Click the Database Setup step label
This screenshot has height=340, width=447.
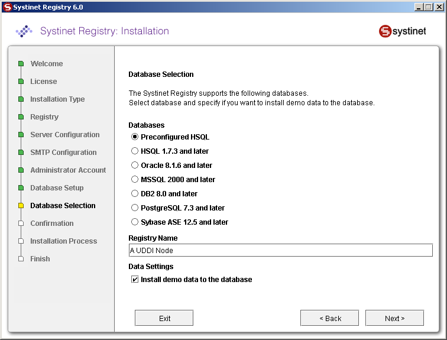[x=57, y=188]
